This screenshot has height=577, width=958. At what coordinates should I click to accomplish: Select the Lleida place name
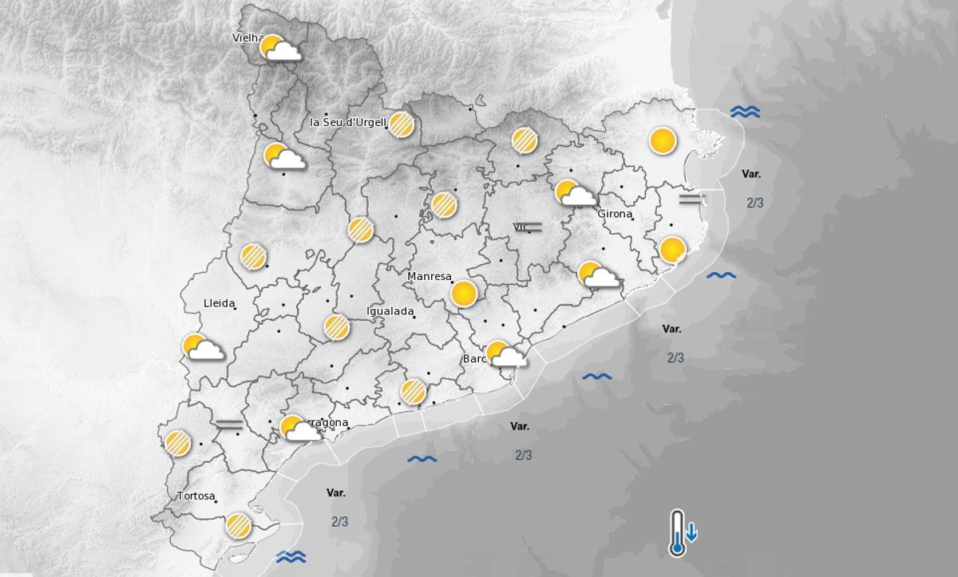(220, 302)
